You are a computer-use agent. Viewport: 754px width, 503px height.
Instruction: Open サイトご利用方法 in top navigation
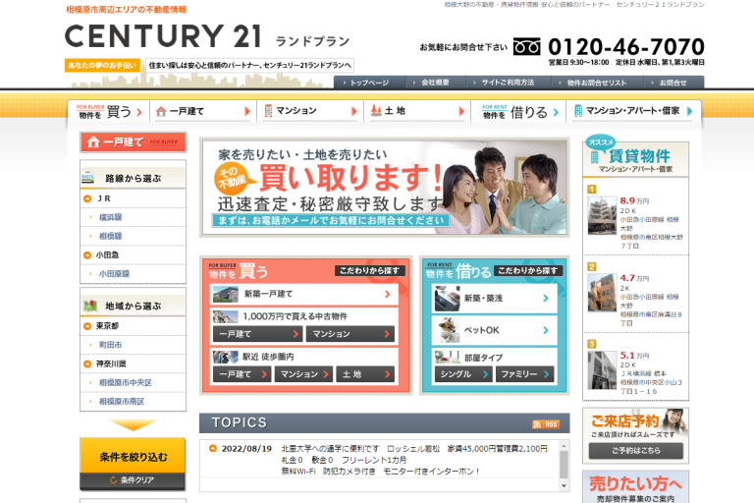(x=508, y=83)
